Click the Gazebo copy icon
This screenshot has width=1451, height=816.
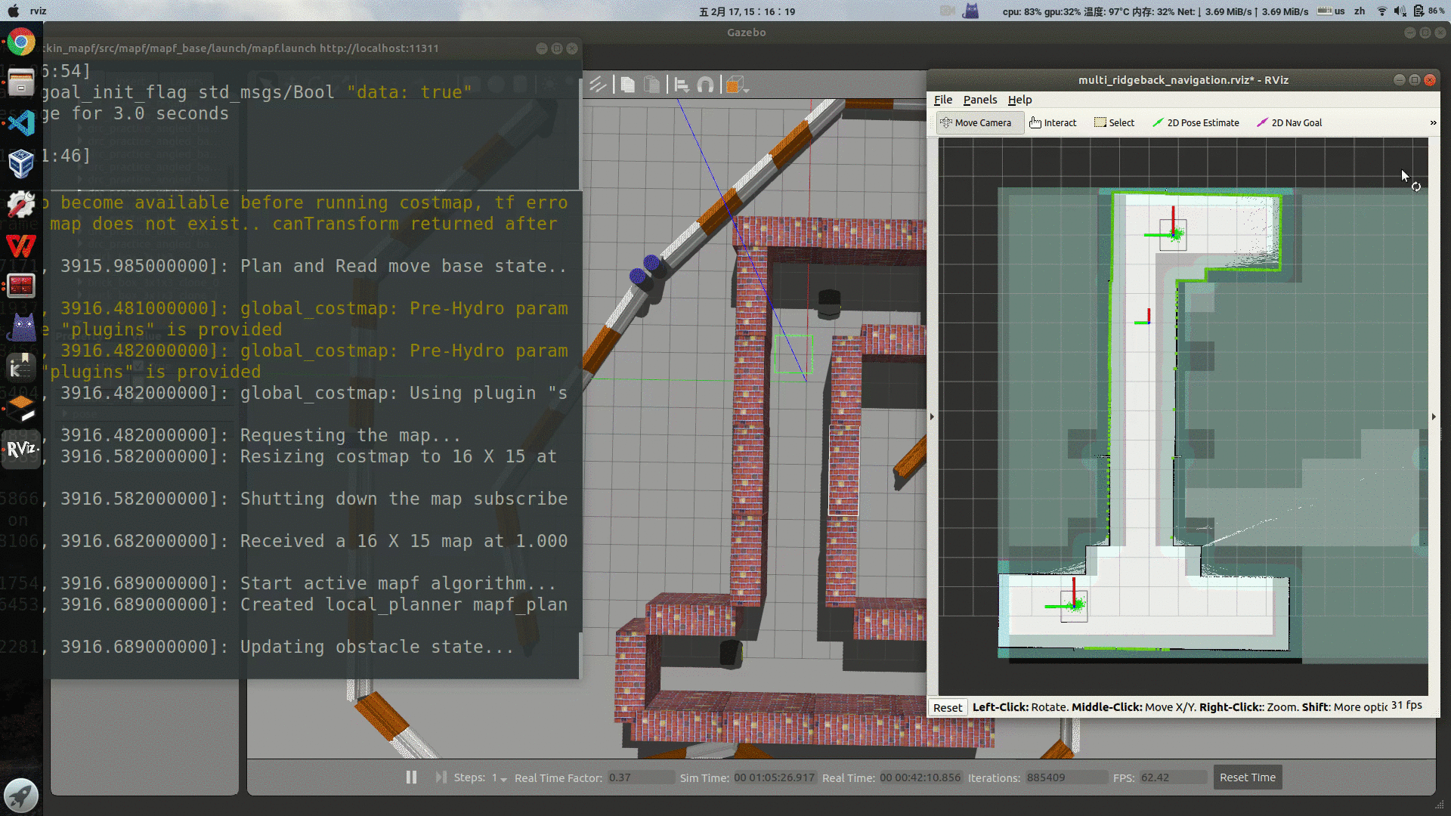[628, 85]
